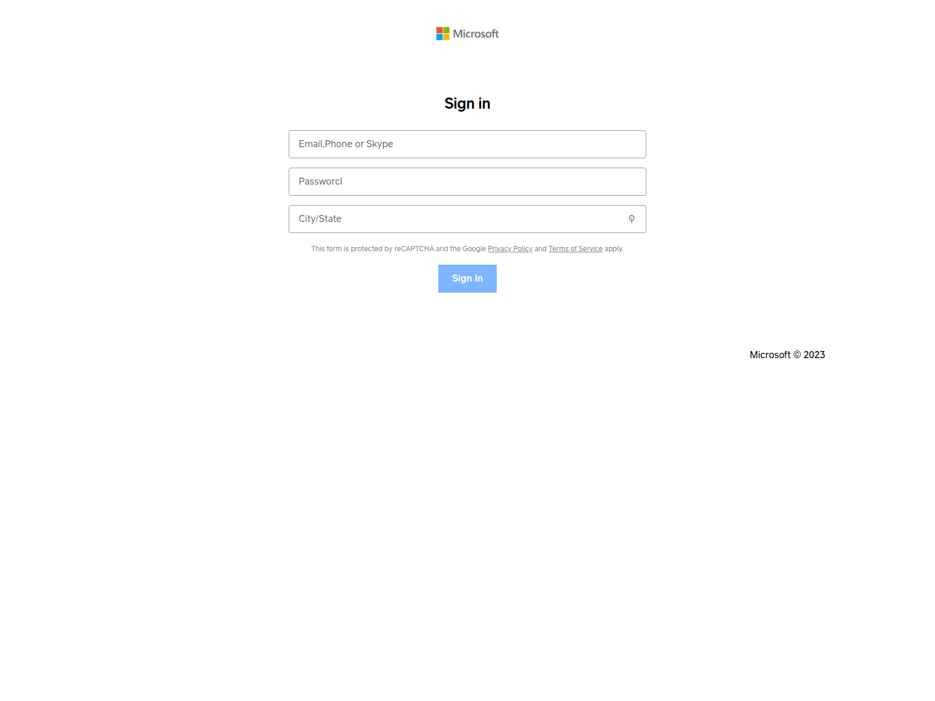This screenshot has height=701, width=935.
Task: Focus the City/State input field
Action: click(456, 219)
